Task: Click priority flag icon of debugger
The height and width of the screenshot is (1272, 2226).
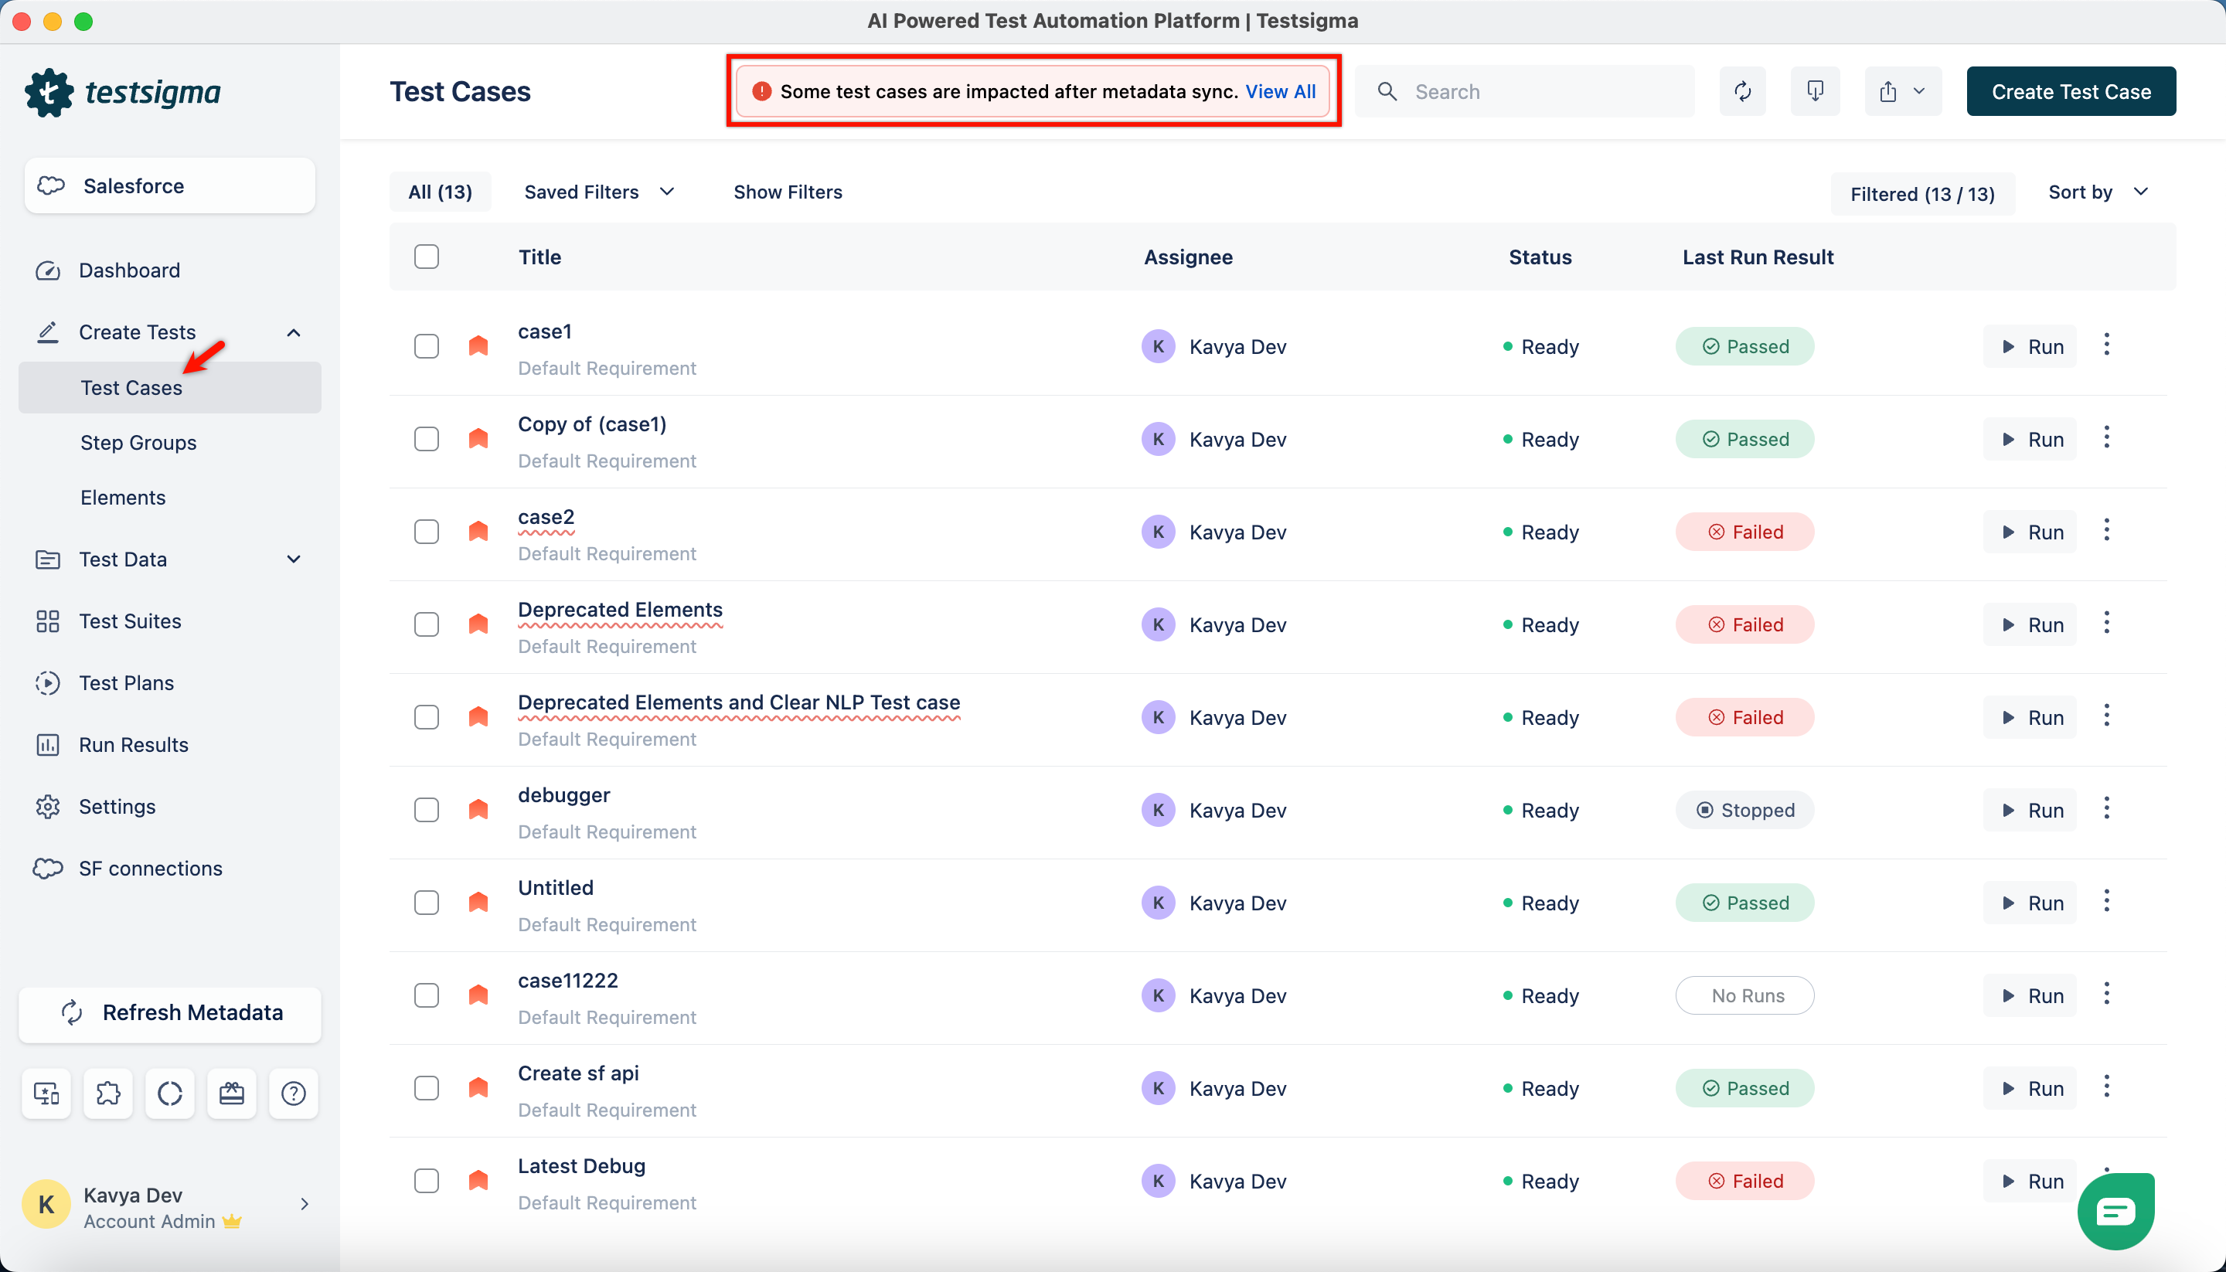Action: pyautogui.click(x=478, y=810)
